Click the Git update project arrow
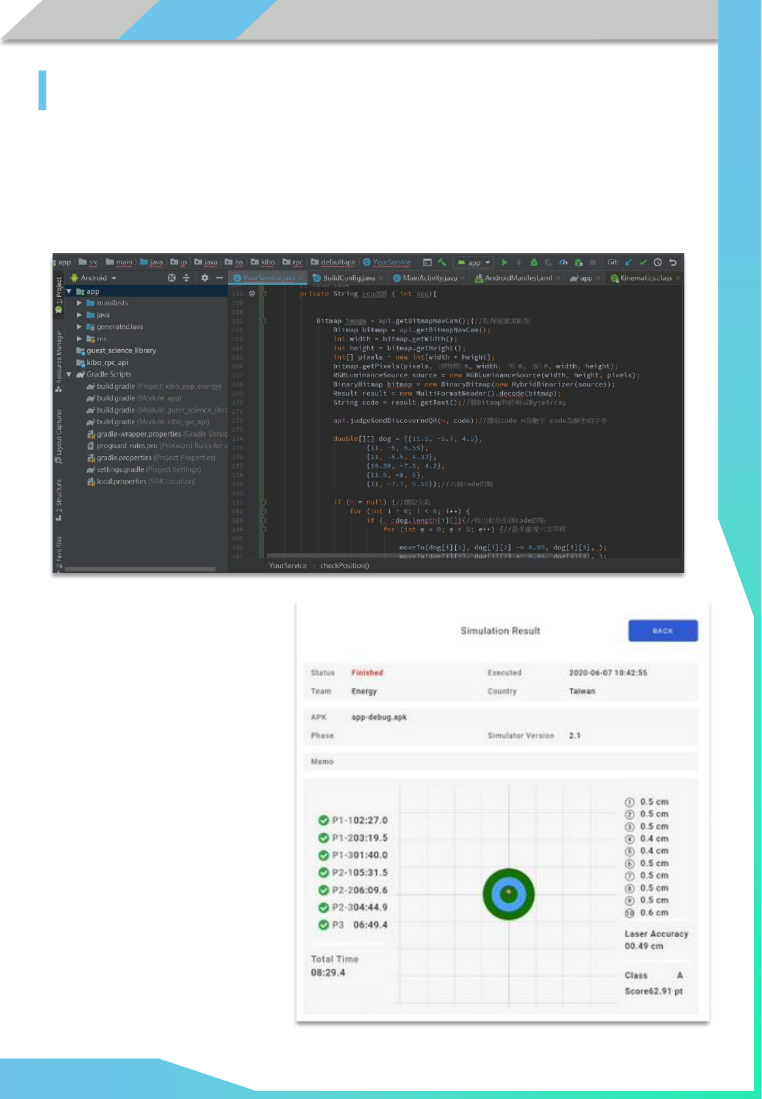 (x=628, y=262)
